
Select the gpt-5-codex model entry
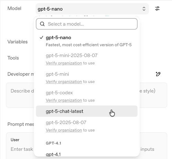pyautogui.click(x=87, y=96)
